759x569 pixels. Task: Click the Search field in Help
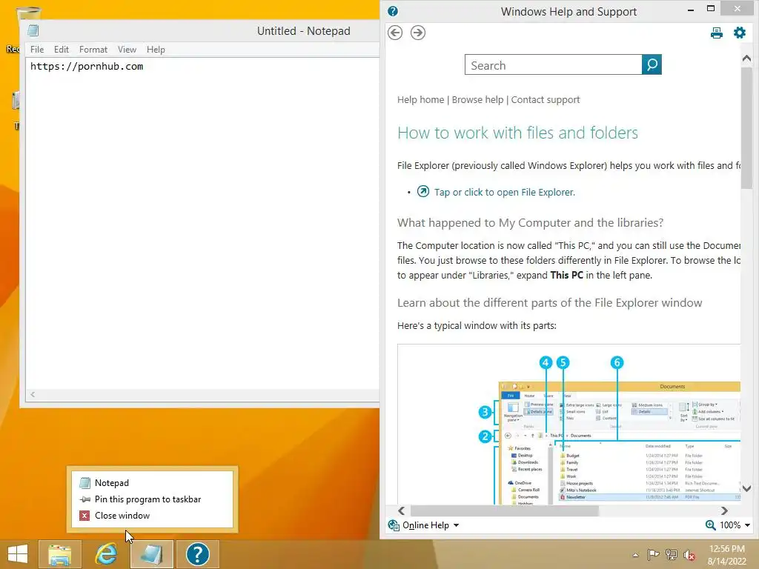(553, 65)
